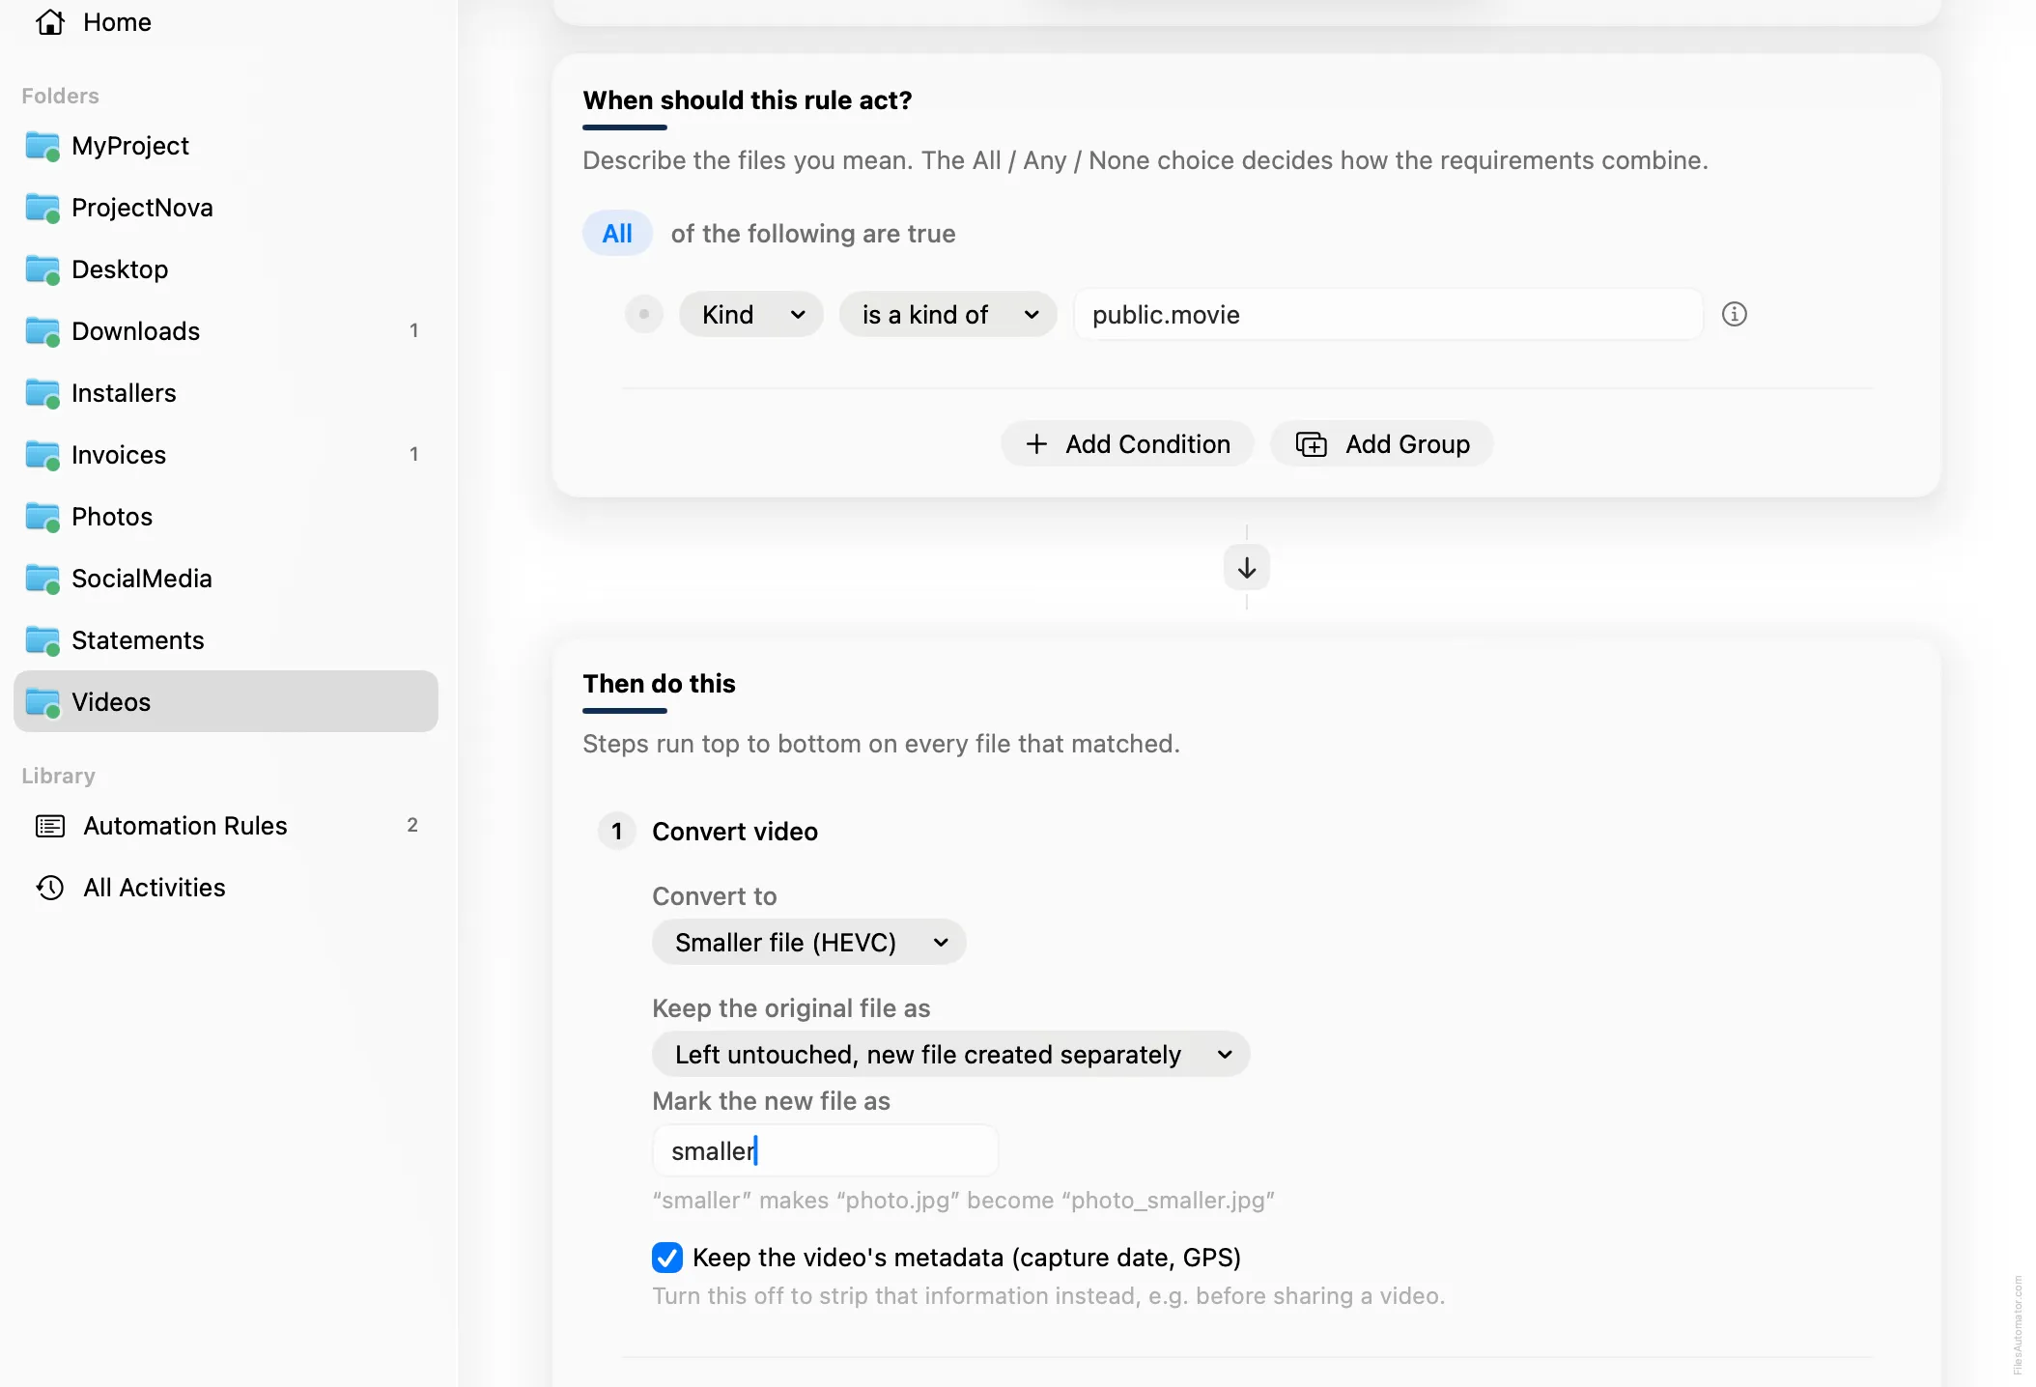Click the Statements folder icon

pyautogui.click(x=42, y=640)
